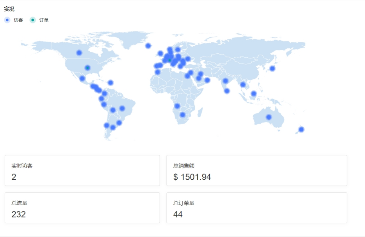Select the visitor marker in Australia
Screen dimensions: 365x237
click(x=269, y=117)
